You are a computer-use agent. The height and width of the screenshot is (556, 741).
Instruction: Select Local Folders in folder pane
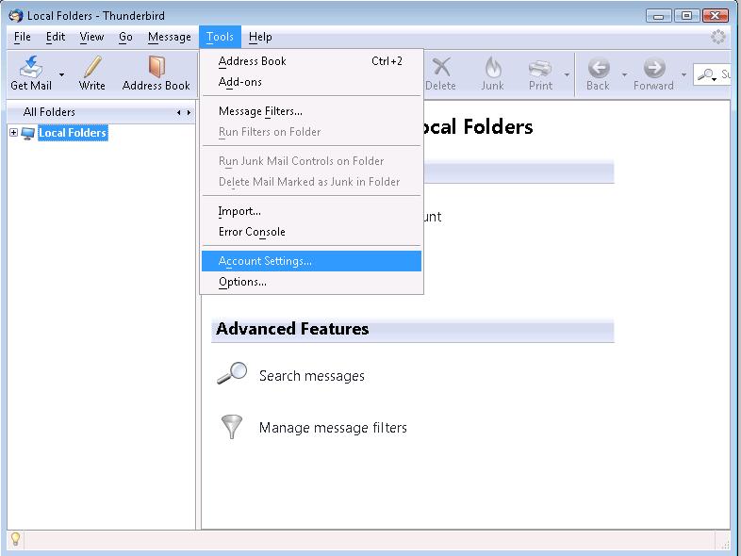(x=73, y=133)
